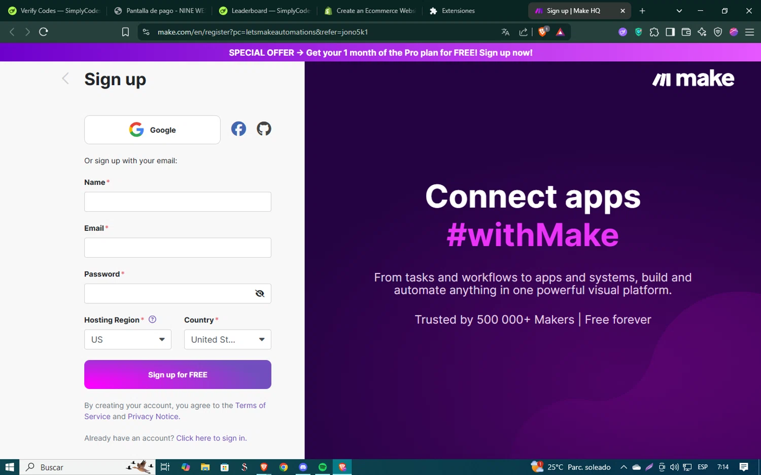Sign up with the Google button
The width and height of the screenshot is (761, 475).
(x=152, y=130)
